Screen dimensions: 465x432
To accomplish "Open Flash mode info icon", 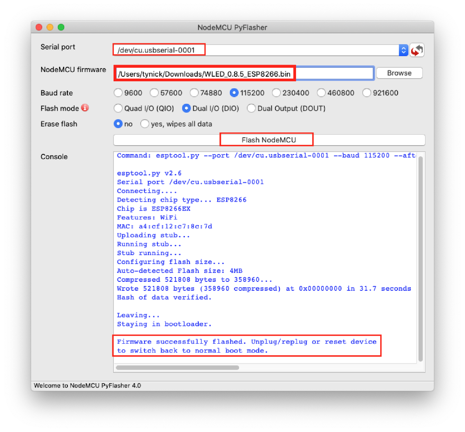I will pos(85,108).
